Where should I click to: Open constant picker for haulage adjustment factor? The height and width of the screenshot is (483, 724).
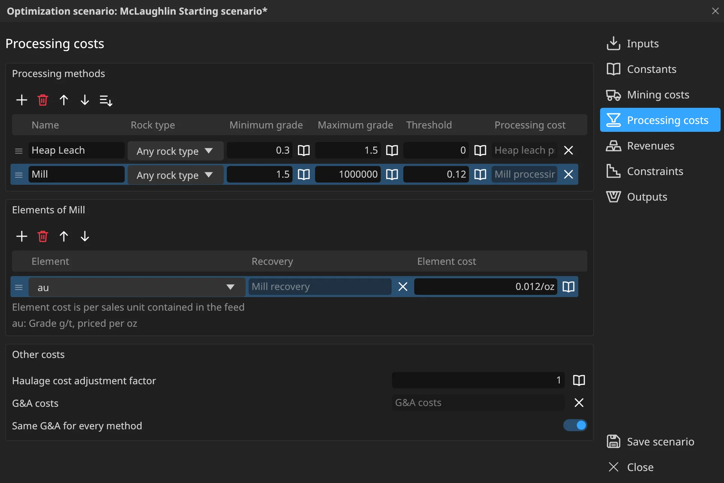coord(579,380)
